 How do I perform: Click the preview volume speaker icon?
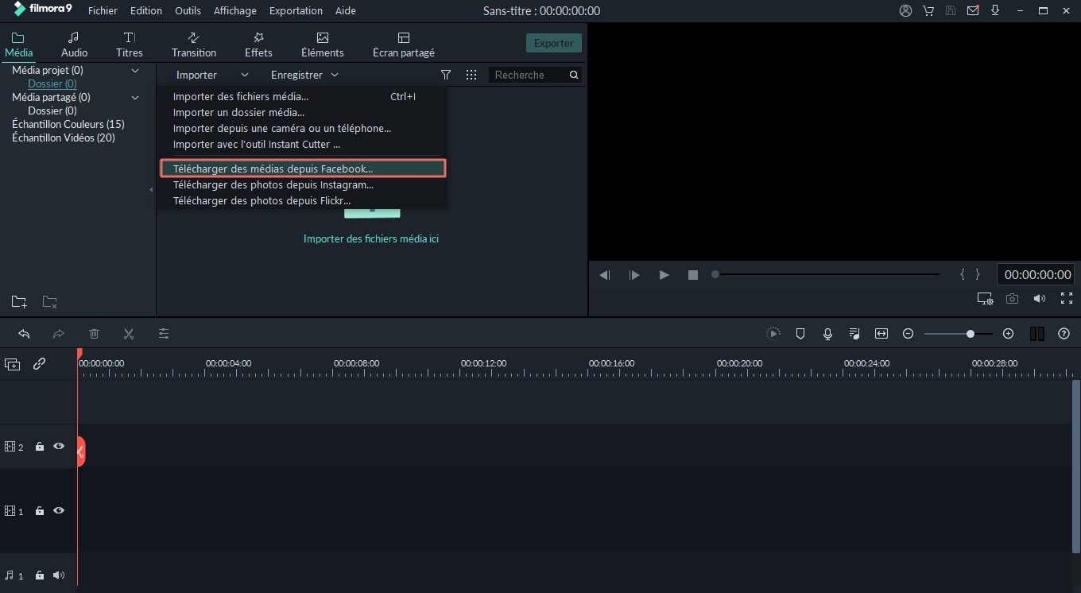click(1039, 299)
